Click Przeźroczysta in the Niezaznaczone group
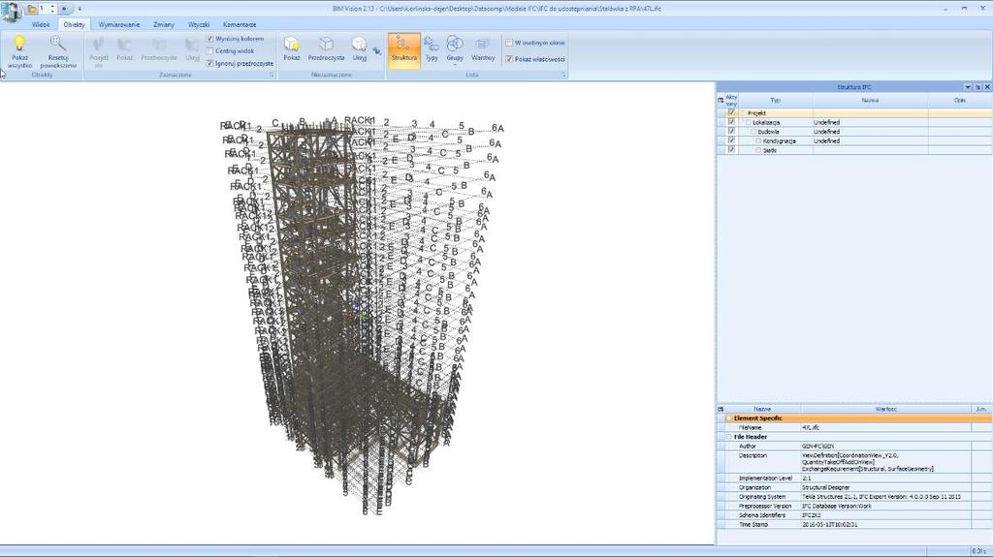Image resolution: width=993 pixels, height=557 pixels. pos(326,48)
